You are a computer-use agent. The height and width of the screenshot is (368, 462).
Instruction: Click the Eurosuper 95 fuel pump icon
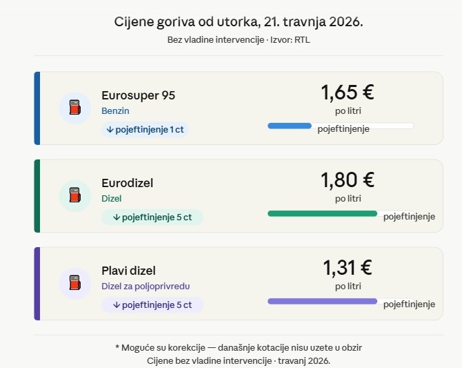(x=74, y=108)
